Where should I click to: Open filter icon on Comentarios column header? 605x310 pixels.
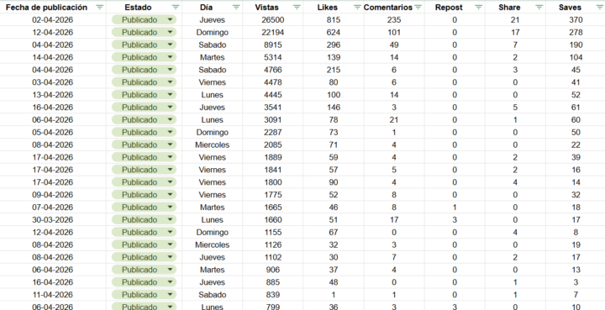(418, 8)
